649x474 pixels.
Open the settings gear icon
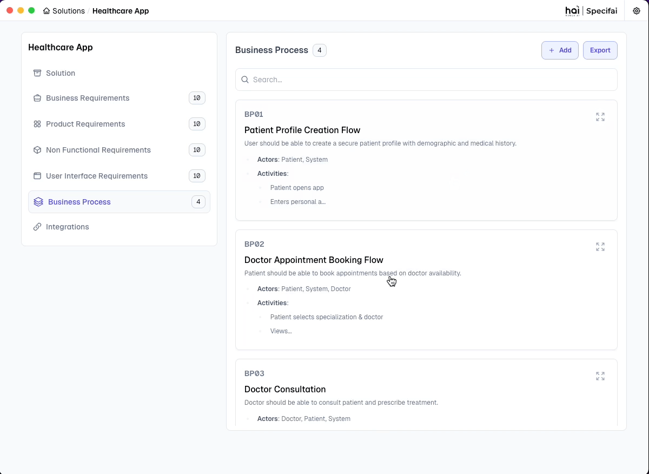pos(637,11)
